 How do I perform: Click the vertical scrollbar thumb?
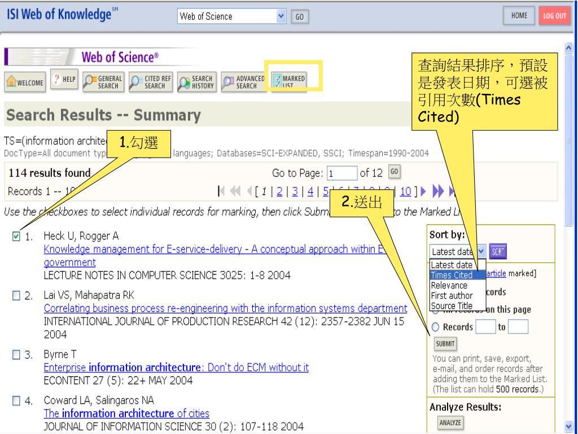tap(568, 140)
